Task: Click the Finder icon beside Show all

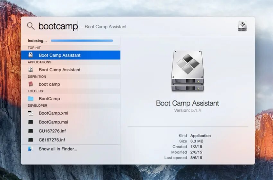Action: coord(31,149)
